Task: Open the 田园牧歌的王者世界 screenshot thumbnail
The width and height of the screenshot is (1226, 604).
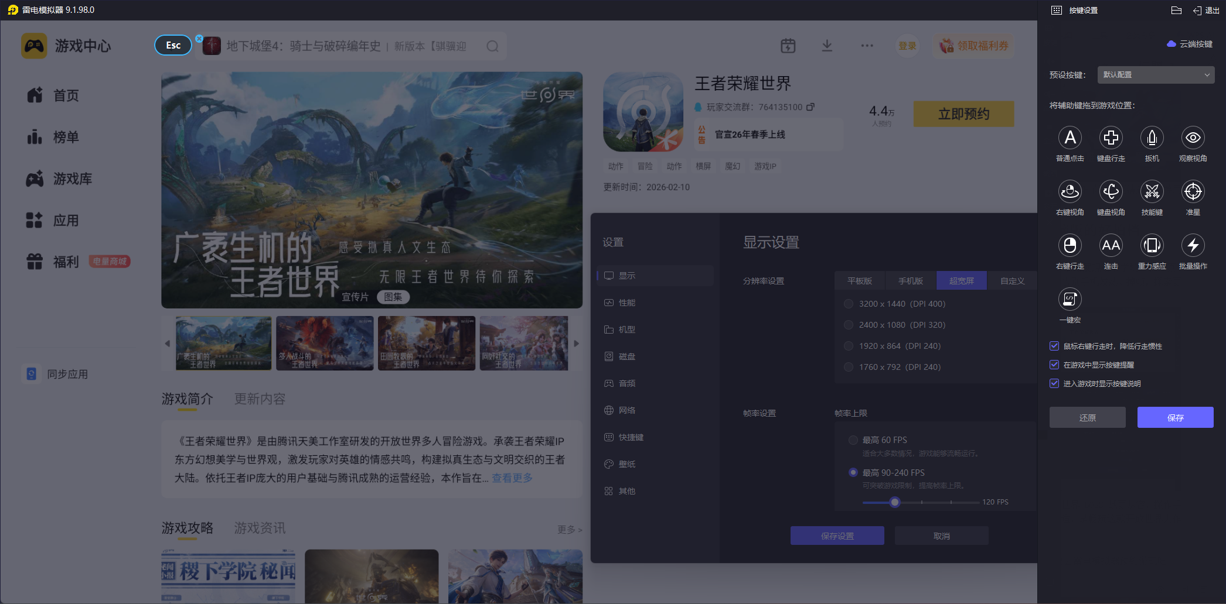Action: (x=427, y=344)
